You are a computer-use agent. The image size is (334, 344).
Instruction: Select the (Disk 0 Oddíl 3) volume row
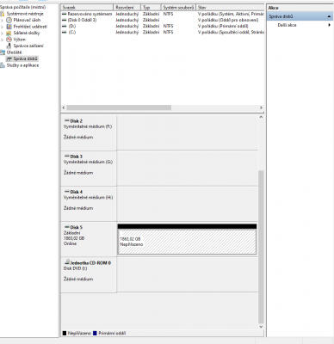coord(163,20)
